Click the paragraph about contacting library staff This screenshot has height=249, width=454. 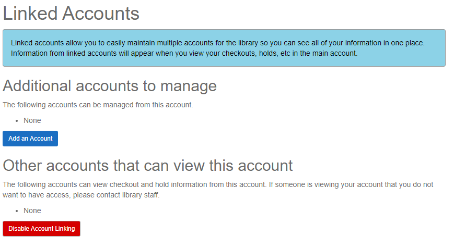pyautogui.click(x=218, y=190)
